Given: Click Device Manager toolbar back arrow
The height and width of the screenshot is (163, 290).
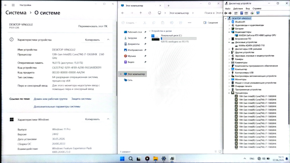Looking at the screenshot, I should (226, 13).
